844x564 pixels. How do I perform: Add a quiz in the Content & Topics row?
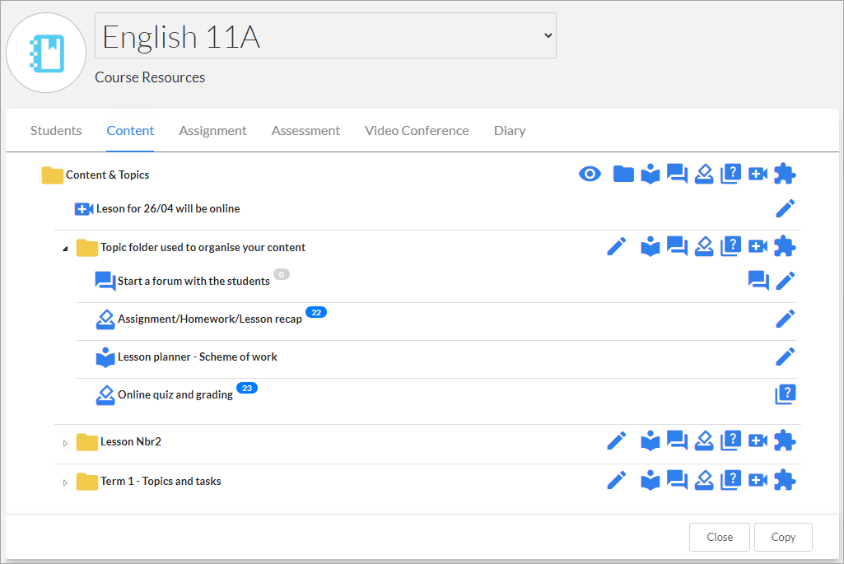731,174
